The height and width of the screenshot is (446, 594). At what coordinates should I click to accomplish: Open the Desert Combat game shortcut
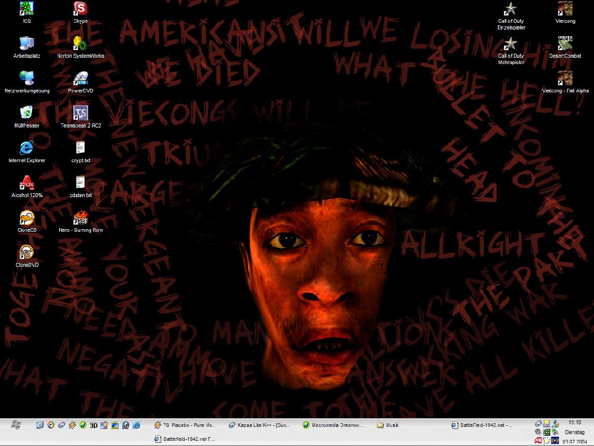click(565, 43)
